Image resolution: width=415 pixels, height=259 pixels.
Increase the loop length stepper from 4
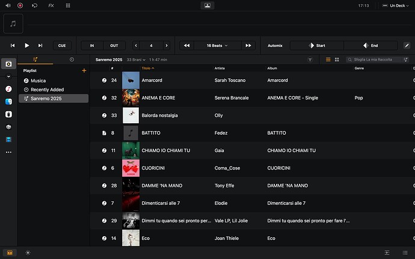click(x=167, y=45)
